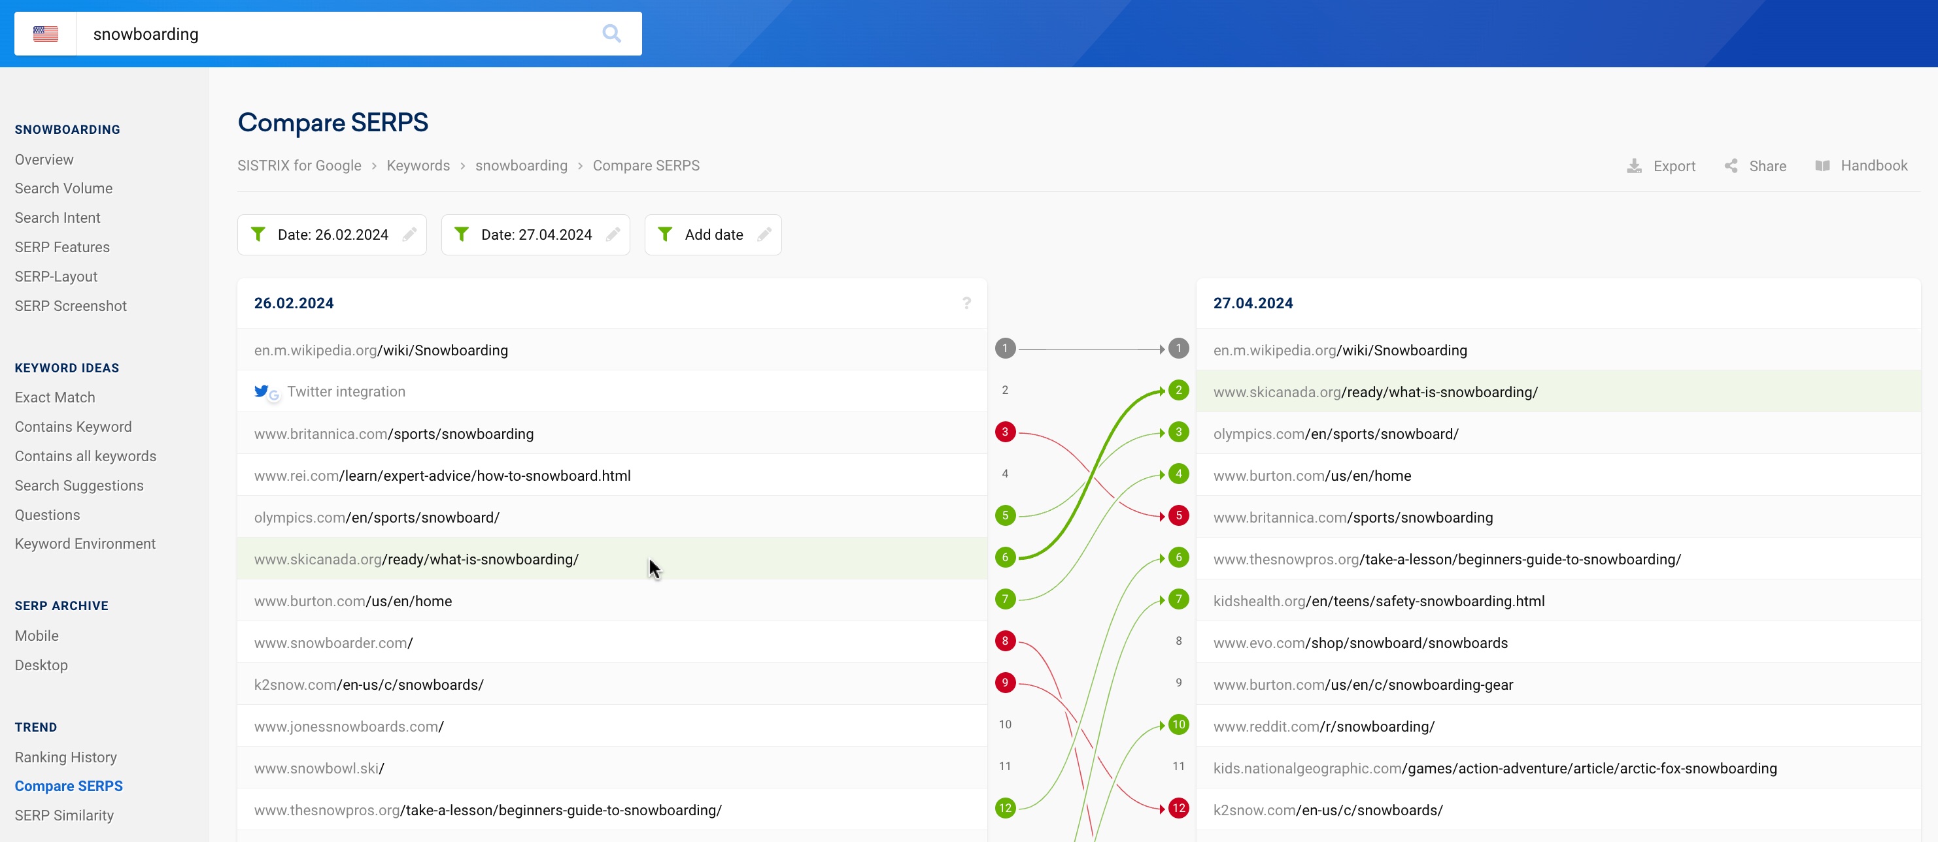Open kids.nationalgeographic.com arctic-fox result
The width and height of the screenshot is (1938, 842).
coord(1495,768)
